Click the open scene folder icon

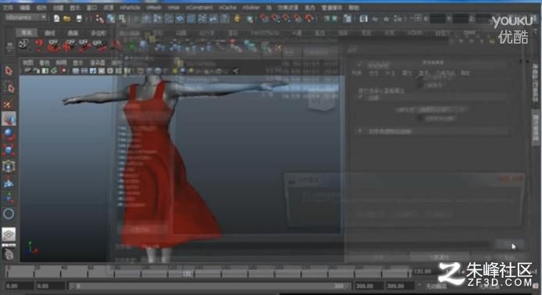coord(67,19)
